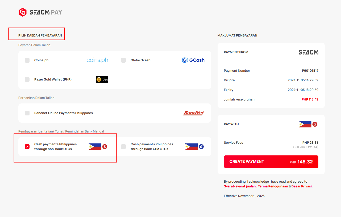This screenshot has width=341, height=217.
Task: Click the BancNet logo
Action: pos(194,113)
